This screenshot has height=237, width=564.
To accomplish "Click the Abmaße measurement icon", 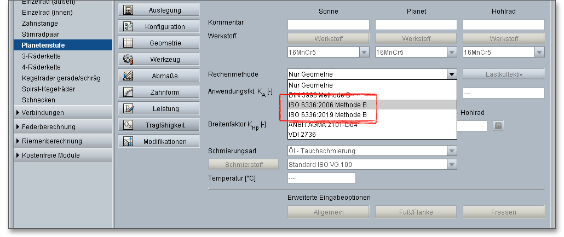I will click(x=128, y=76).
